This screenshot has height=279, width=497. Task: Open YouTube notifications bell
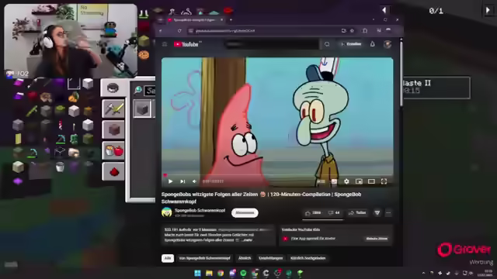(x=373, y=44)
